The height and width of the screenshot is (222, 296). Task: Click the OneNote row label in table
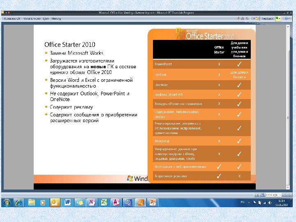click(161, 85)
